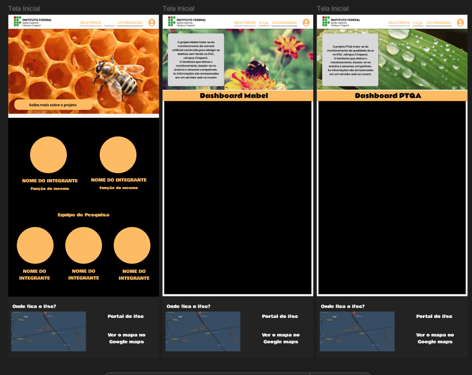Select the gray Mabel project description card
Image resolution: width=472 pixels, height=375 pixels.
pyautogui.click(x=195, y=59)
